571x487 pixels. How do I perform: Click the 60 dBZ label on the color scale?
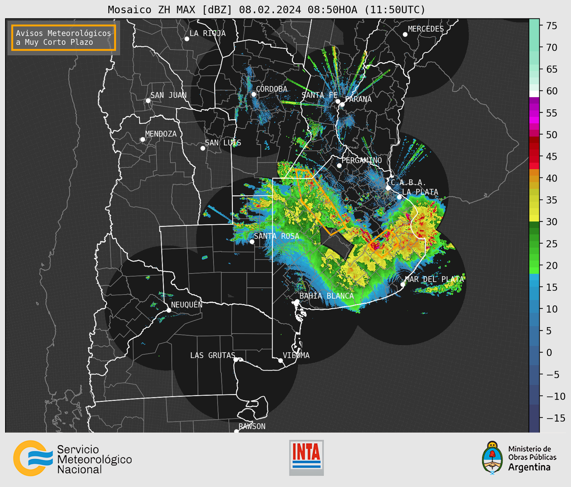[x=552, y=91]
